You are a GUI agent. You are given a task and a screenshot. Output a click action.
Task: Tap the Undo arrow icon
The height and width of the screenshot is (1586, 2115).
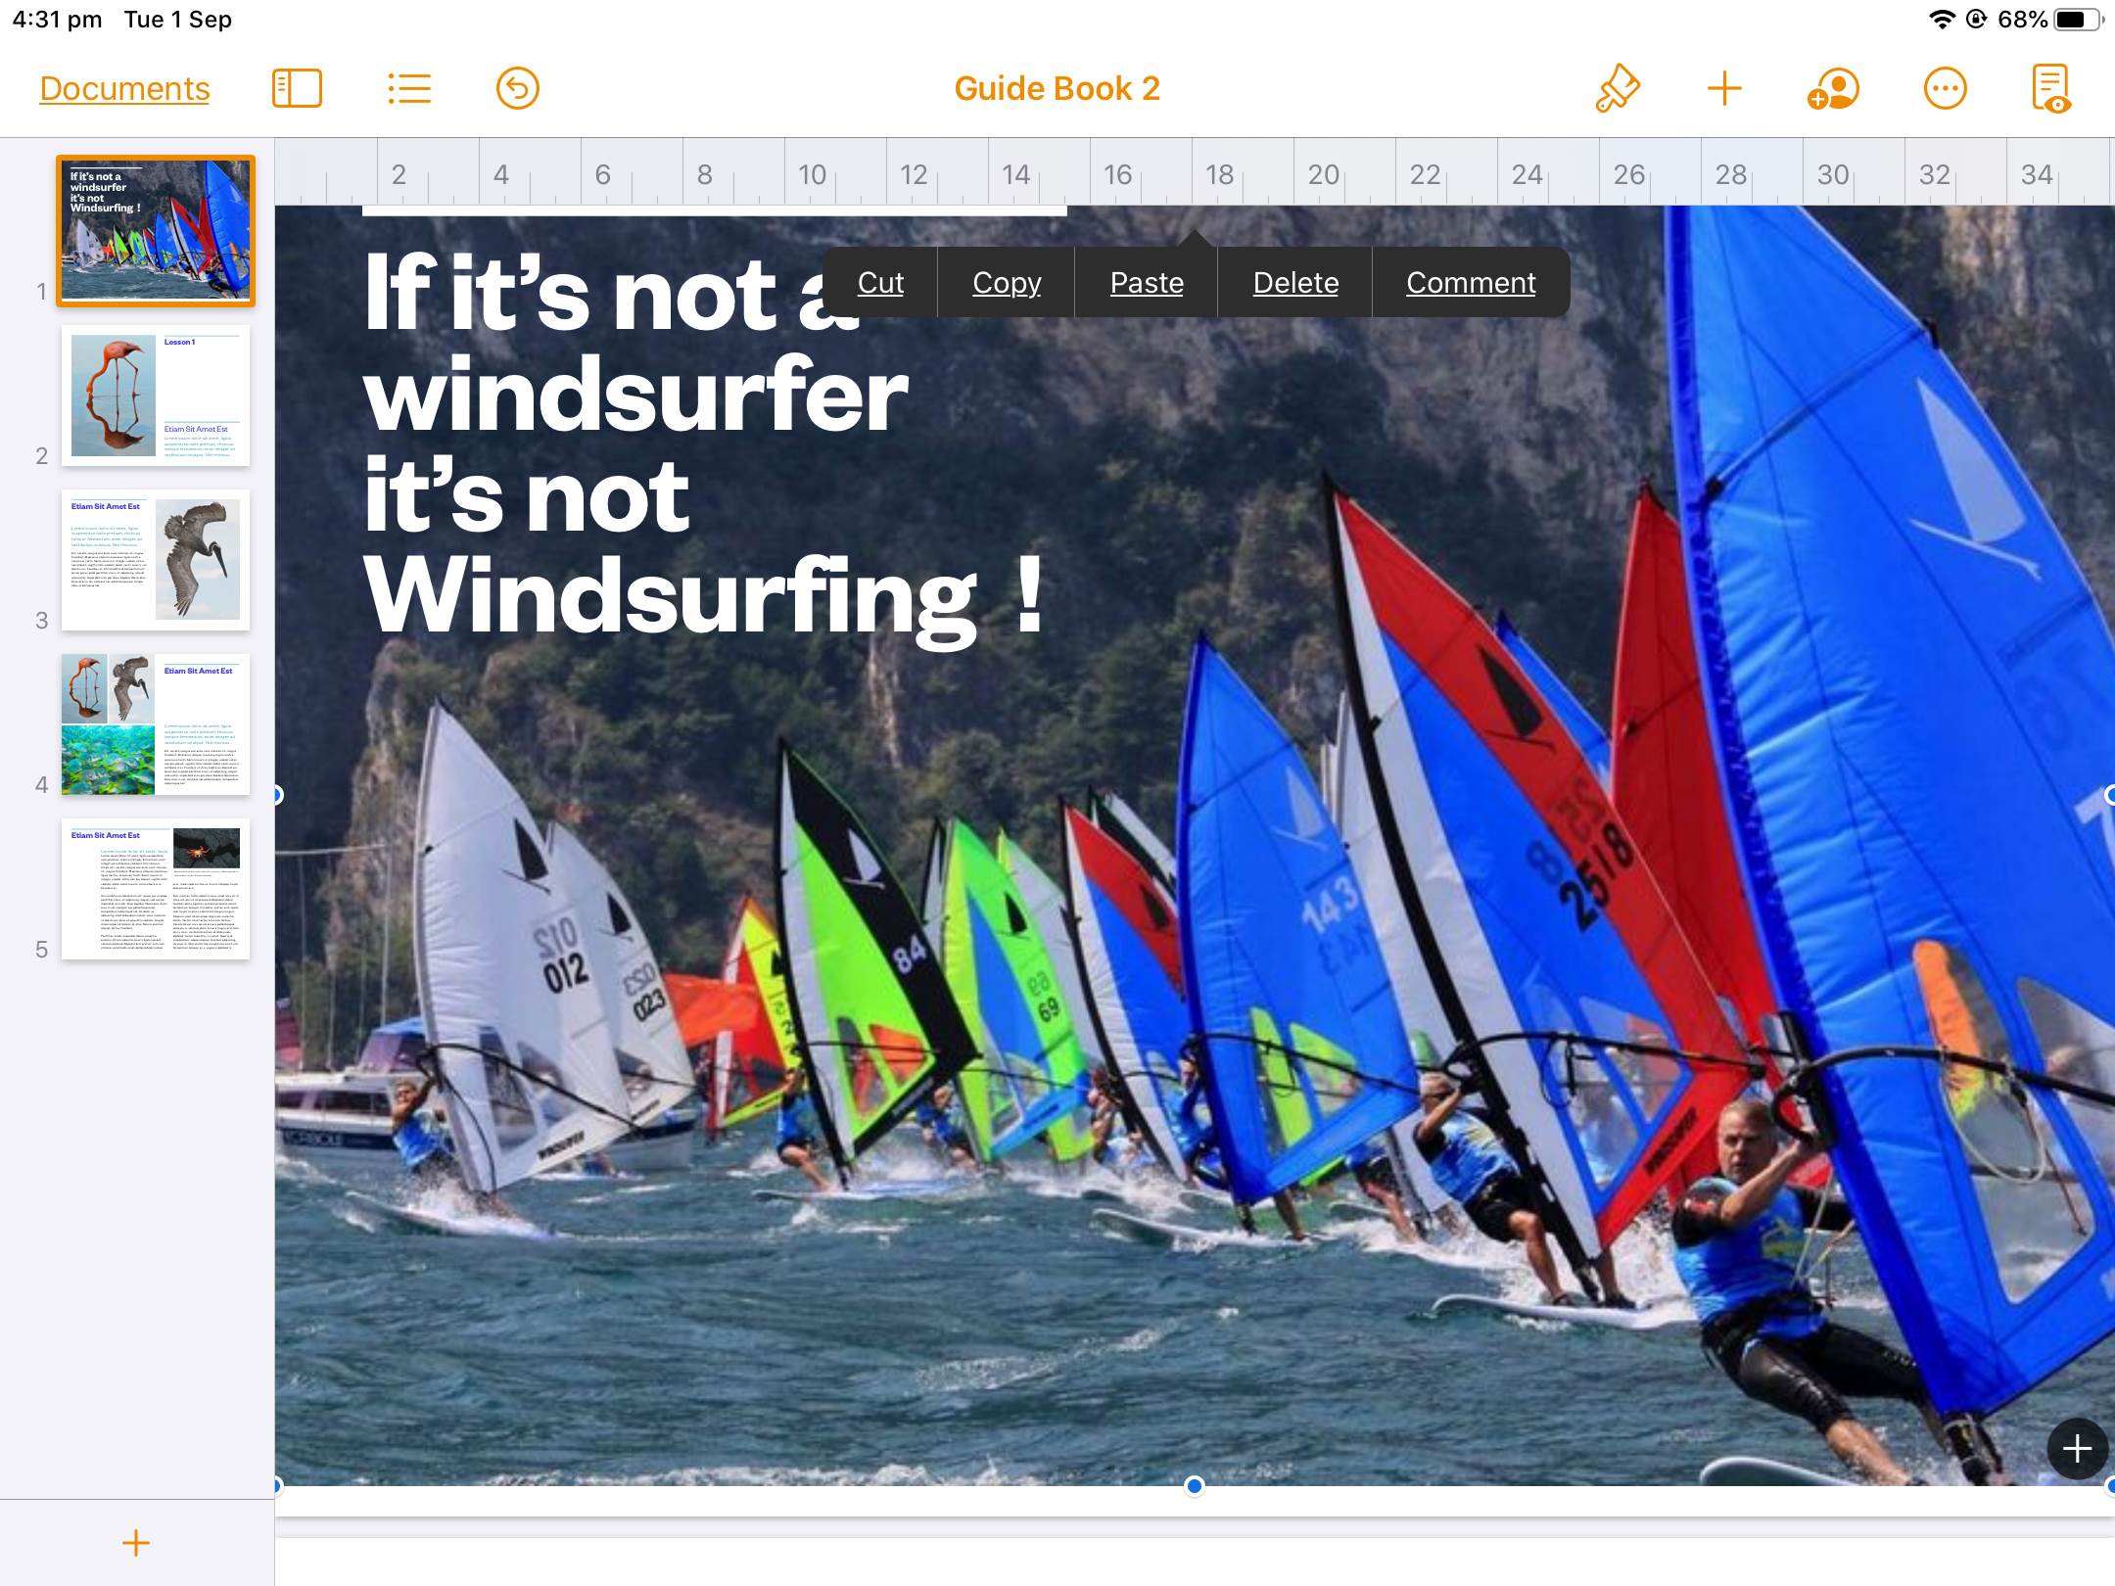coord(517,88)
